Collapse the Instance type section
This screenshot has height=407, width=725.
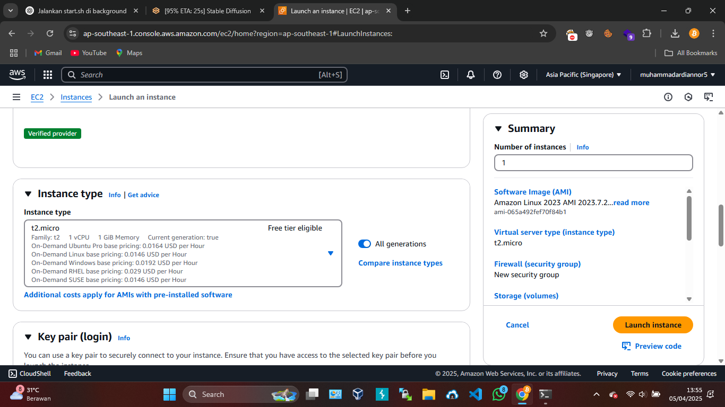tap(28, 194)
